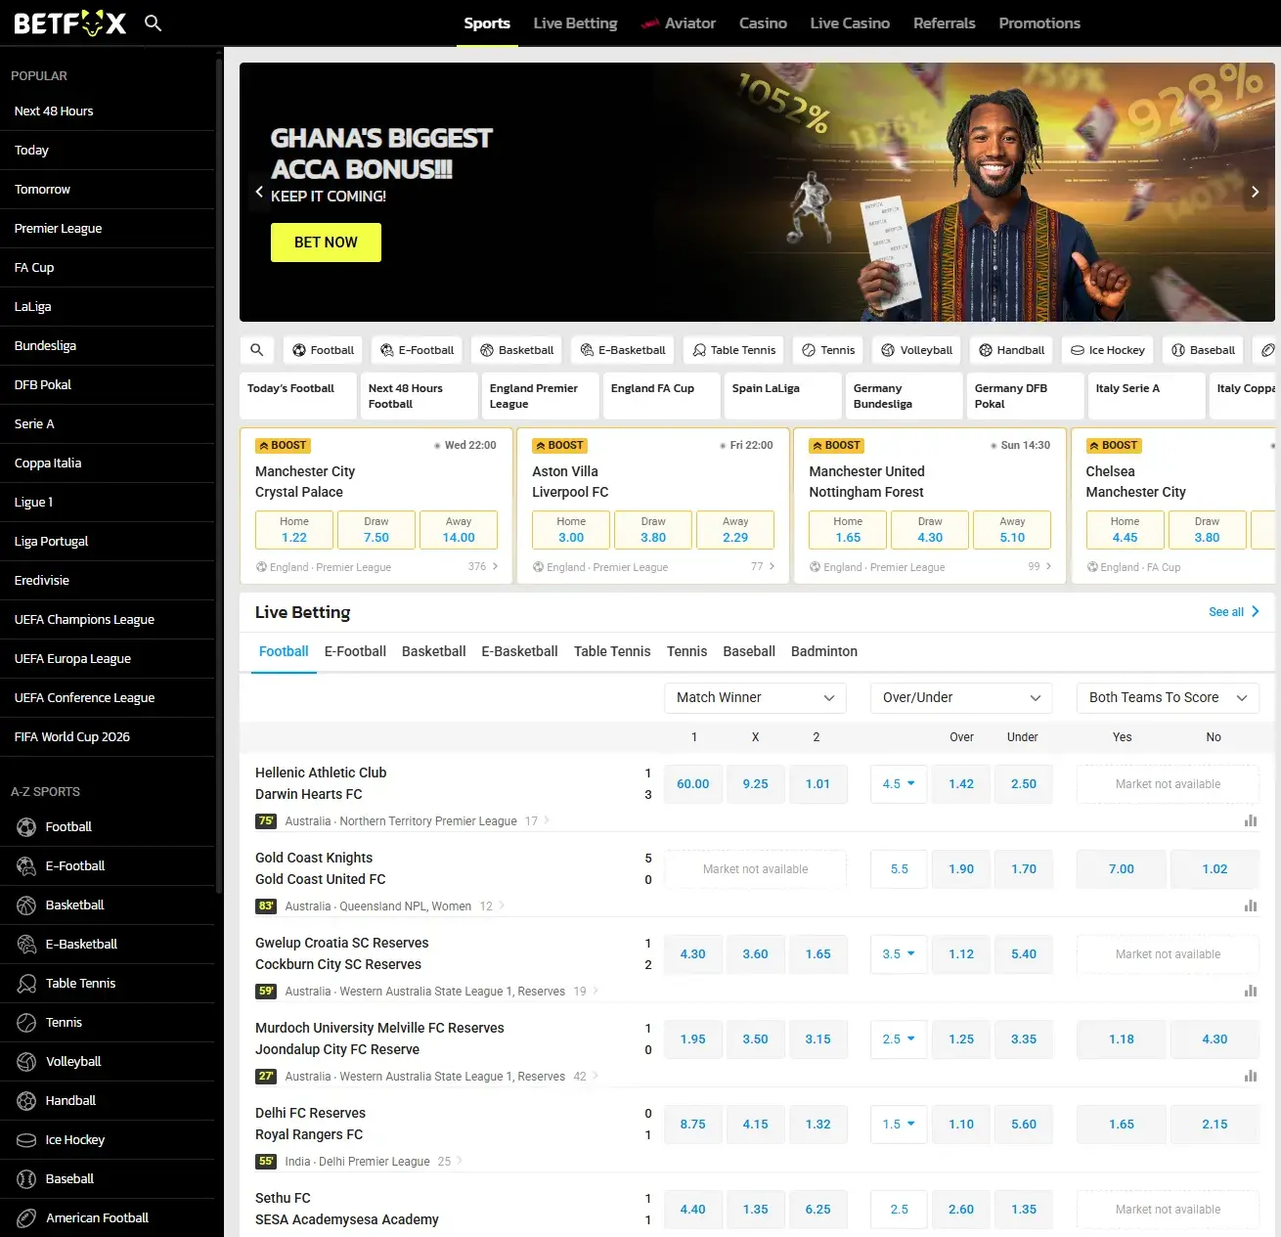Open the Betfox logo home link
Viewport: 1281px width, 1237px height.
click(69, 22)
